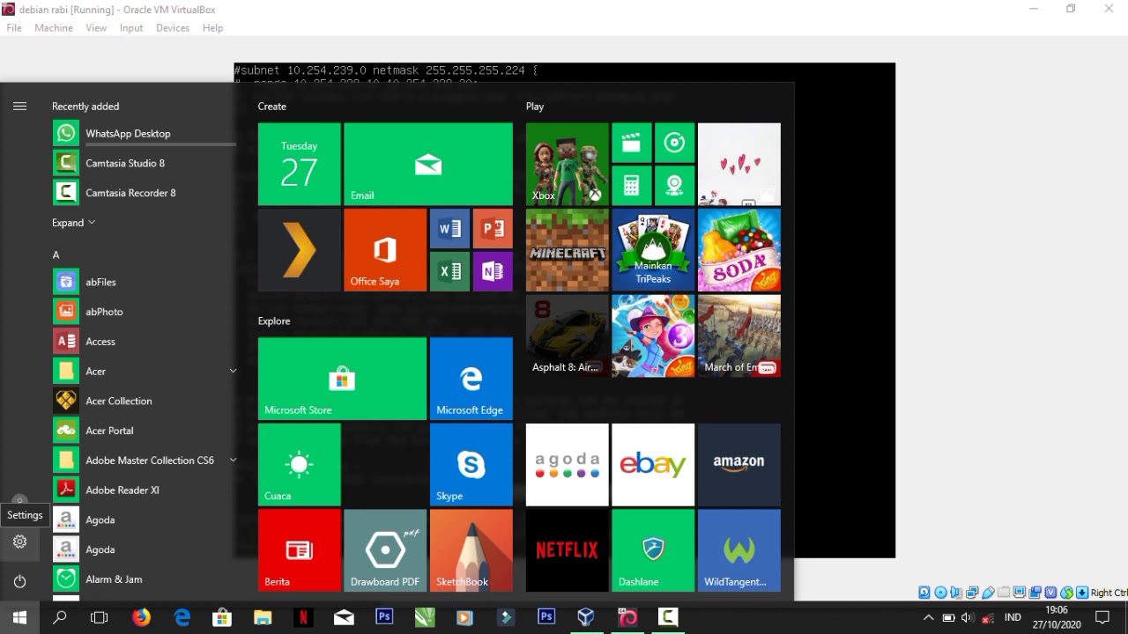Open the WildTangent tile

pyautogui.click(x=738, y=550)
